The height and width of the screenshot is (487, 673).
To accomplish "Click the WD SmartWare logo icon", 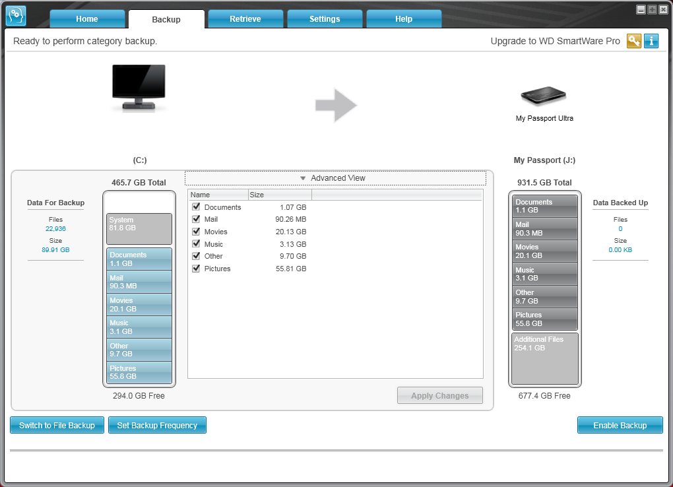I will [x=16, y=16].
